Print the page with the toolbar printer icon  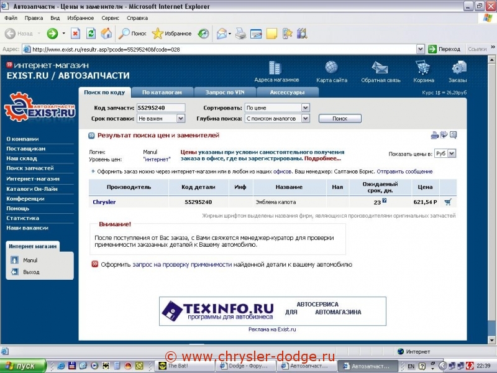click(240, 34)
